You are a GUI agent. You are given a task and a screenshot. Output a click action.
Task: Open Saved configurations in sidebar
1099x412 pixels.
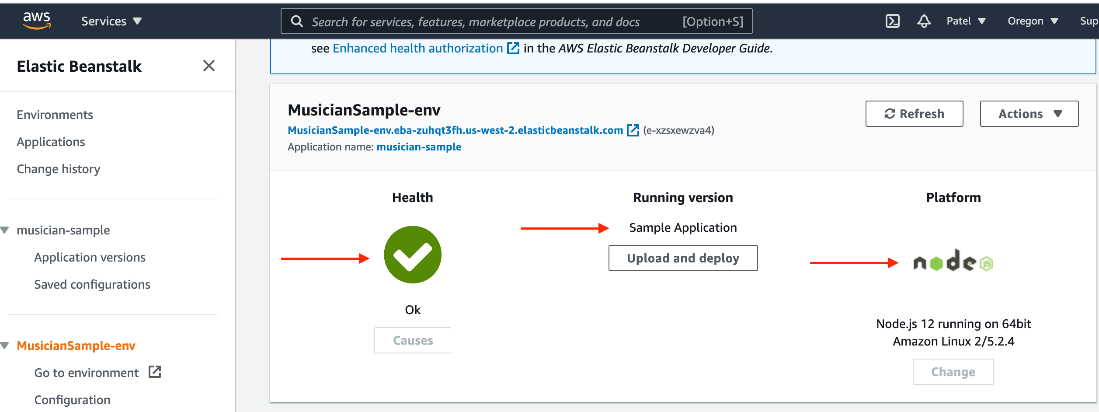(x=92, y=284)
